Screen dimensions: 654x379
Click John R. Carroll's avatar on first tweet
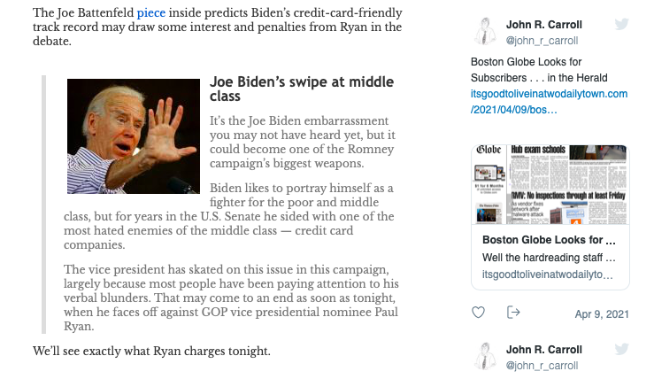point(484,31)
